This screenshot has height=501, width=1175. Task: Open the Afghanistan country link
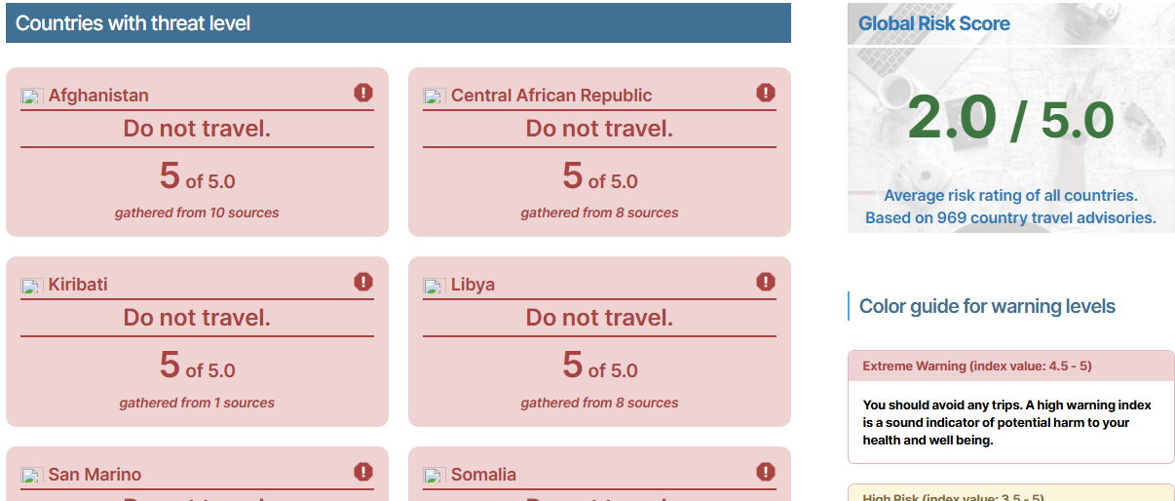point(98,96)
